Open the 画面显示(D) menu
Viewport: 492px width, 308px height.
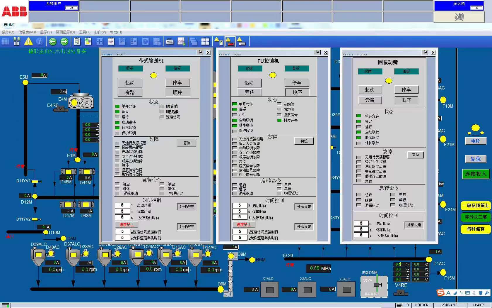coord(65,32)
